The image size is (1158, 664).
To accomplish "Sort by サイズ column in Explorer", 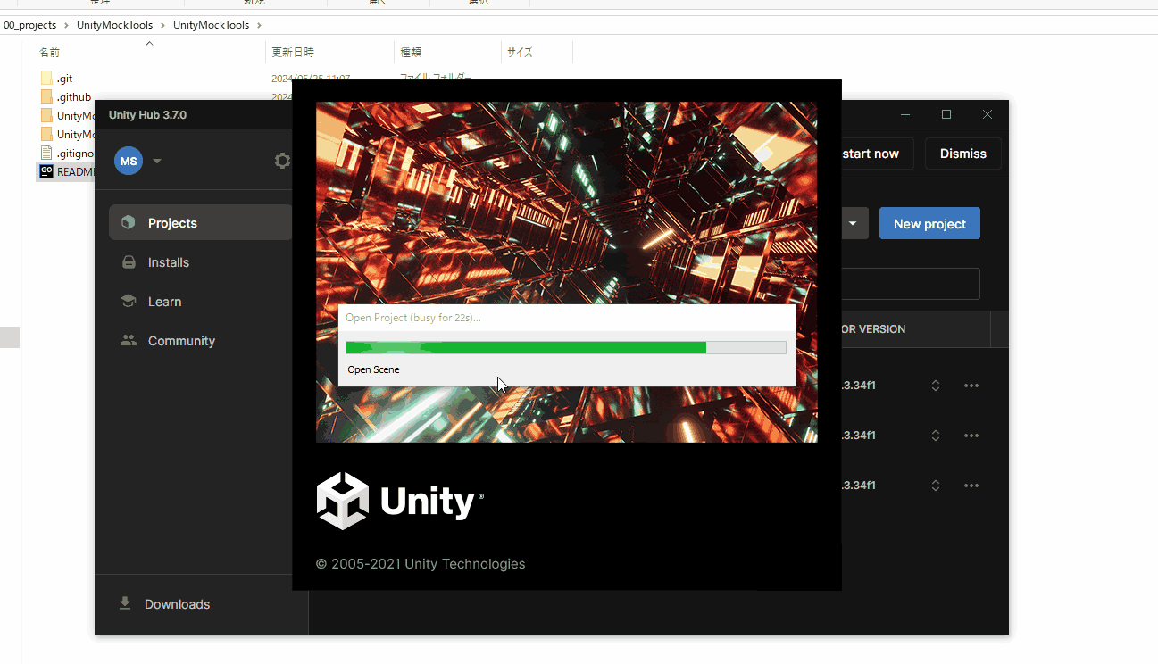I will point(520,53).
